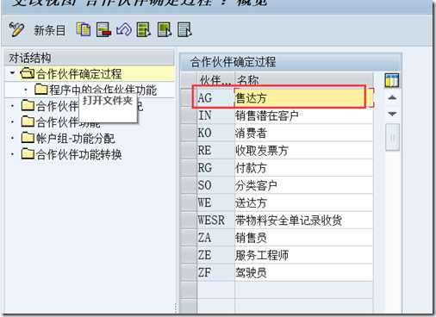
Task: Click the 名称 column header
Action: pyautogui.click(x=303, y=80)
